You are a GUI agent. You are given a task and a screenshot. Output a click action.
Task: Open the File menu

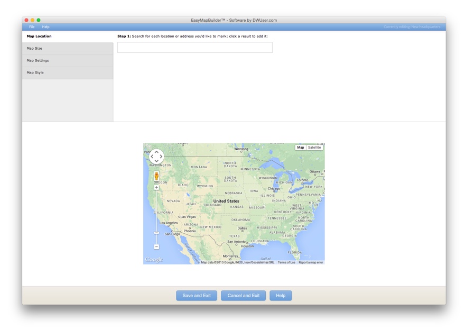[x=31, y=25]
